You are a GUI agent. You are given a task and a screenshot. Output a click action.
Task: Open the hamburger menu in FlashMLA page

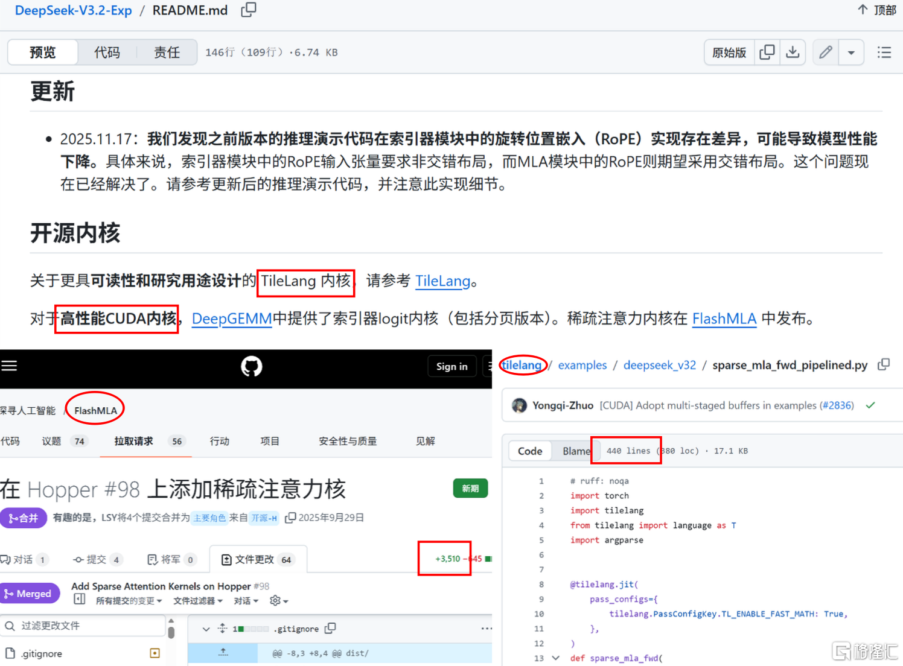point(9,366)
